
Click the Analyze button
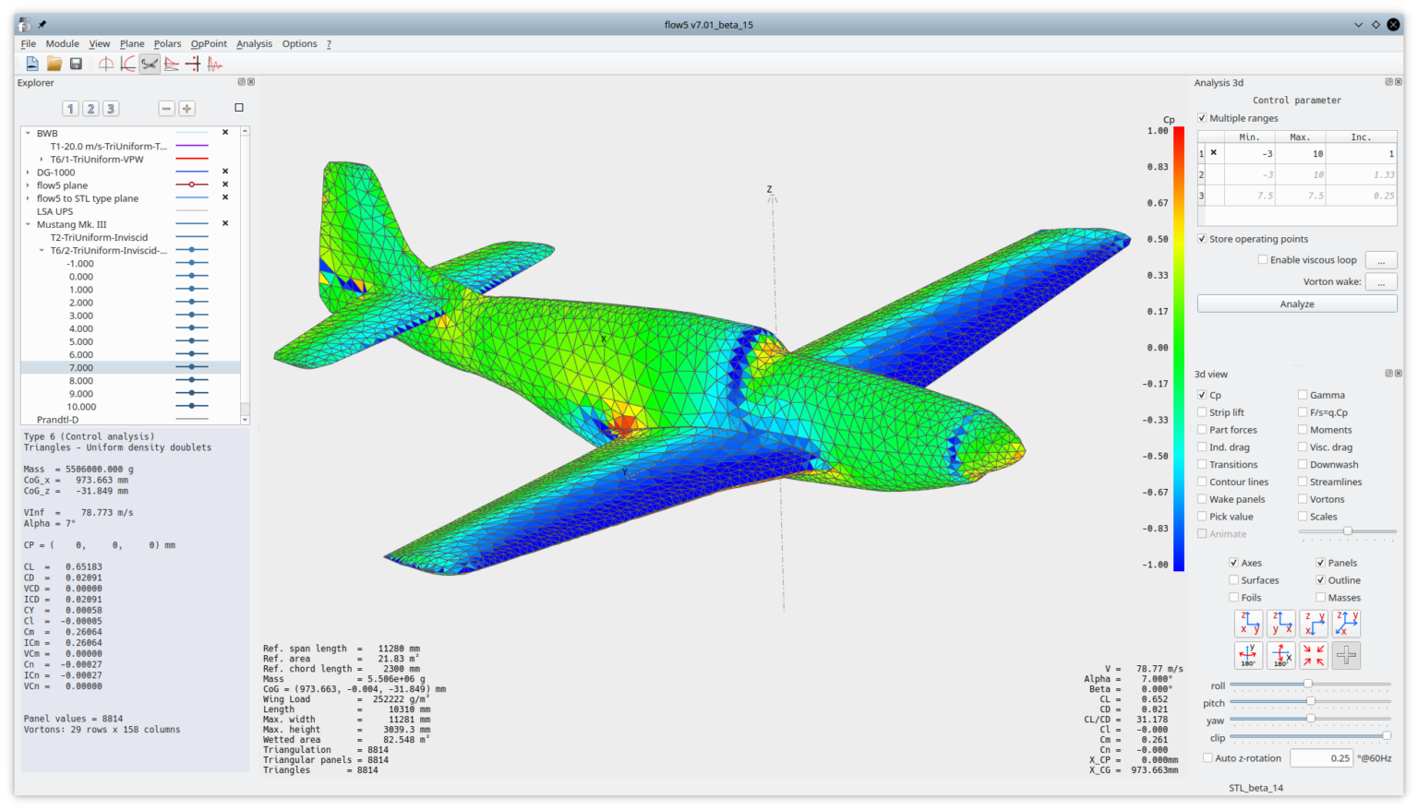(1296, 304)
